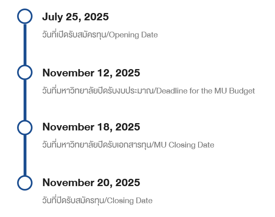The image size is (275, 217).
Task: Select the Thai text "วันที่มหาวิทยาลัยปิดรับเอกสารทุน"
Action: pos(96,145)
